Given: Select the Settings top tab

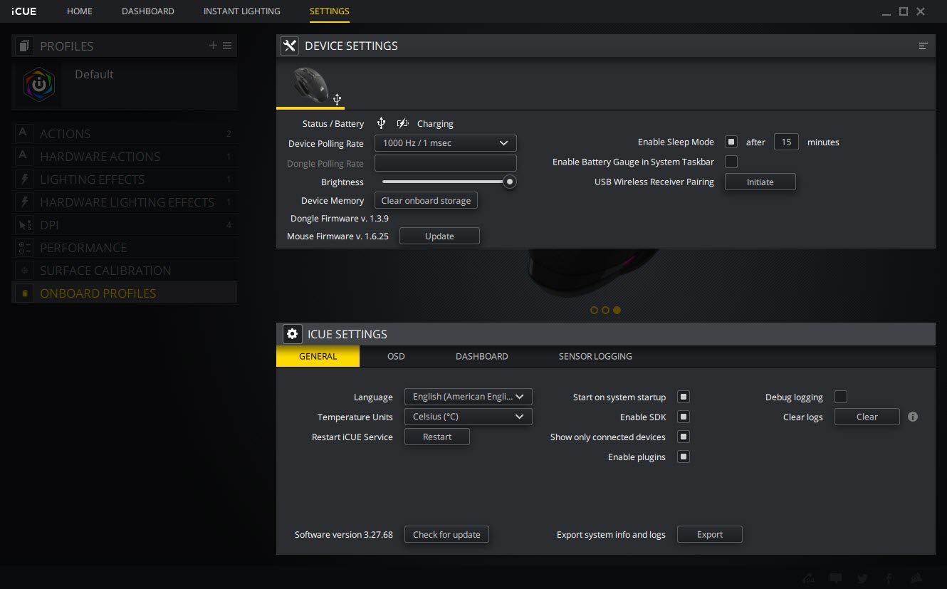Looking at the screenshot, I should [x=330, y=11].
